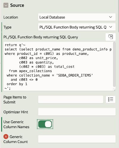119x148 pixels.
Task: Open the Location dropdown showing Local Database
Action: 77,17
